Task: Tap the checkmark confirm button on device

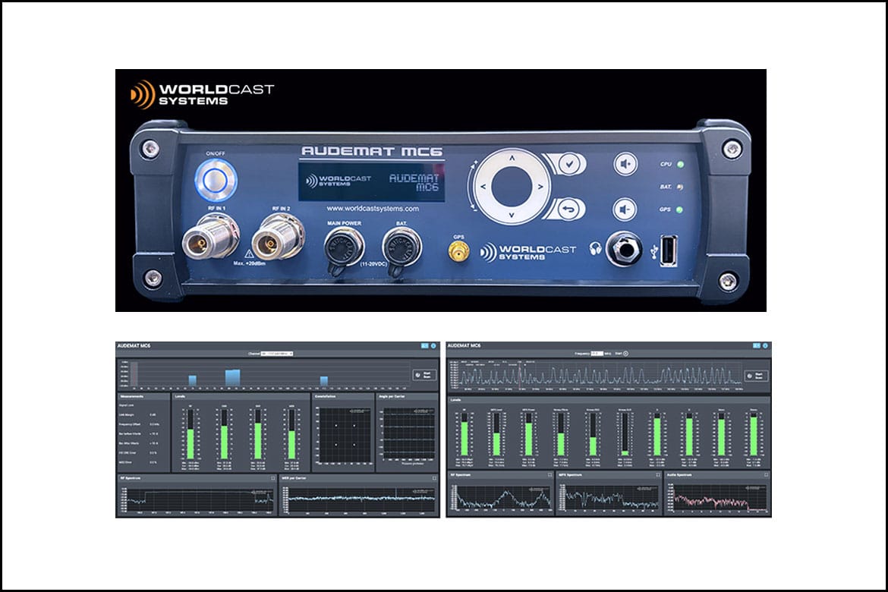Action: point(568,164)
